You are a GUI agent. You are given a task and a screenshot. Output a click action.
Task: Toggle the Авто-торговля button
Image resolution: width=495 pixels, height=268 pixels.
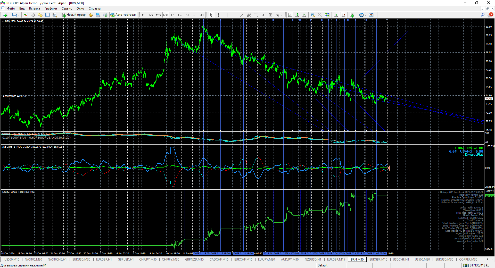123,15
